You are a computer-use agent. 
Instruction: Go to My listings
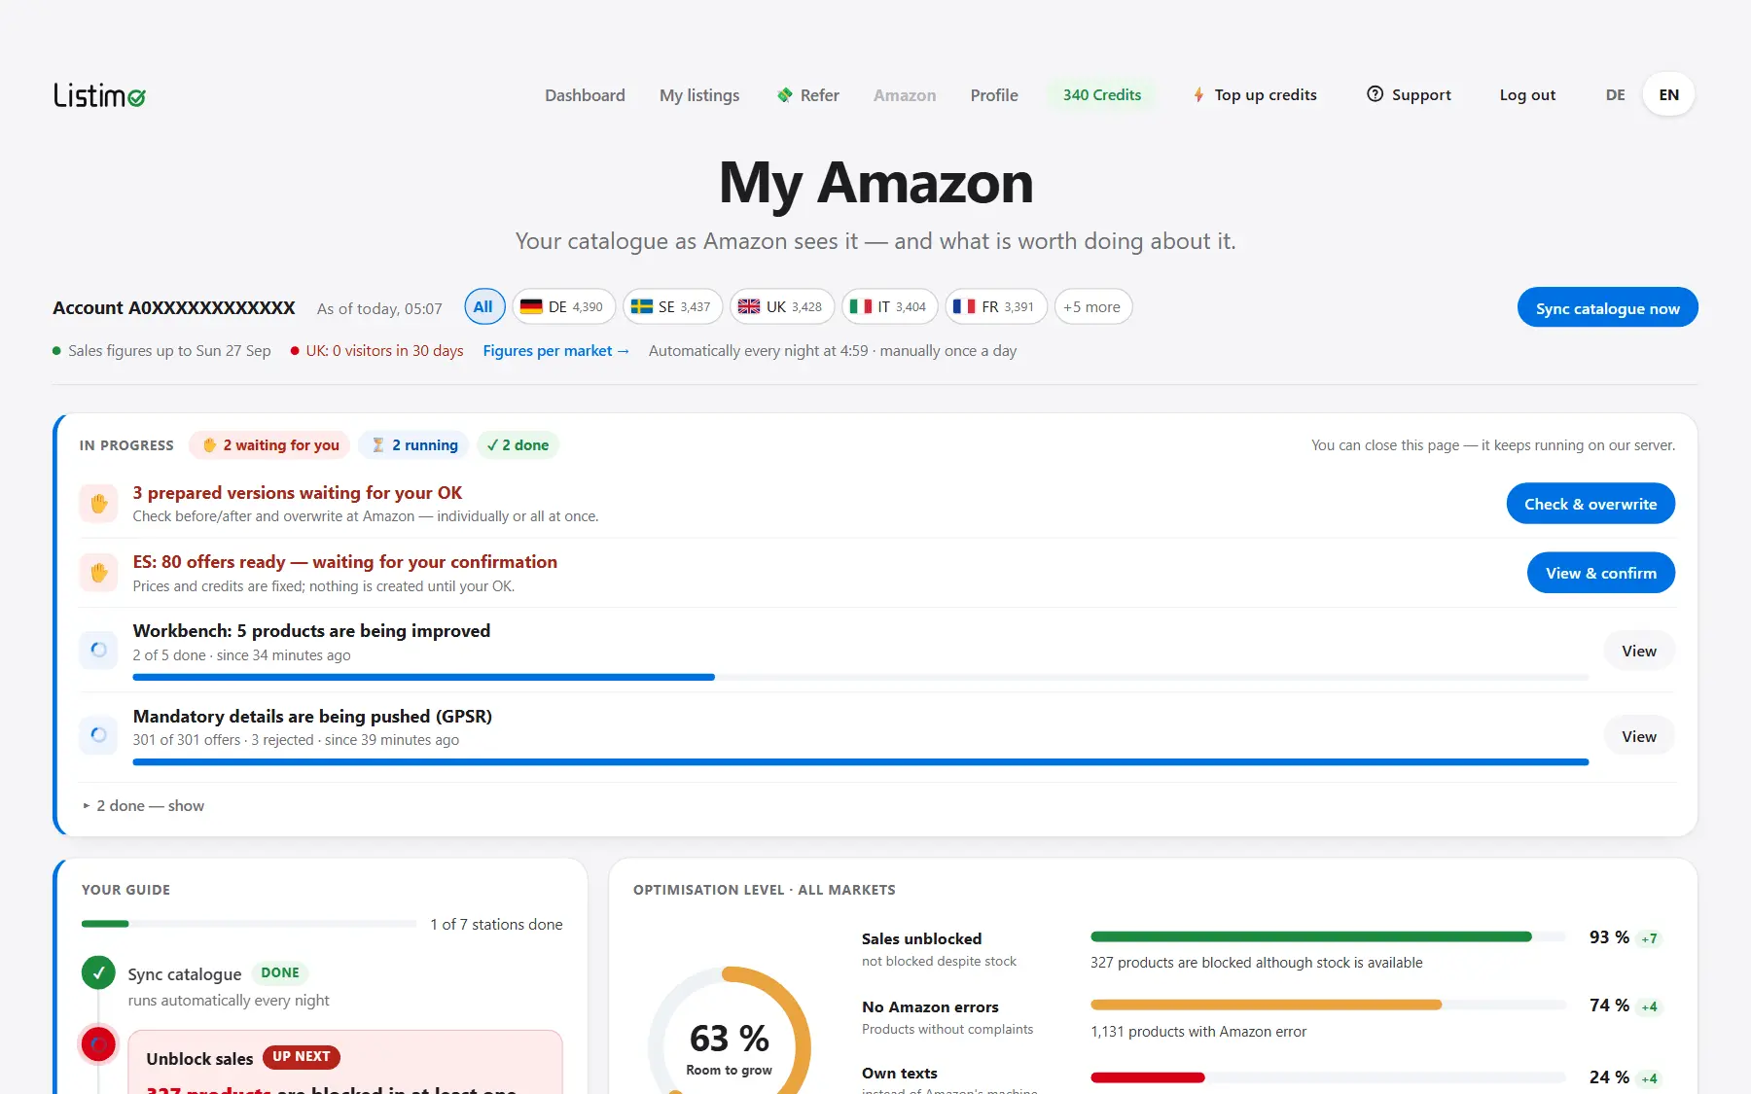[699, 95]
